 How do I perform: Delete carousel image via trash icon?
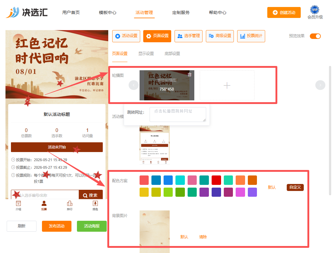click(x=189, y=75)
